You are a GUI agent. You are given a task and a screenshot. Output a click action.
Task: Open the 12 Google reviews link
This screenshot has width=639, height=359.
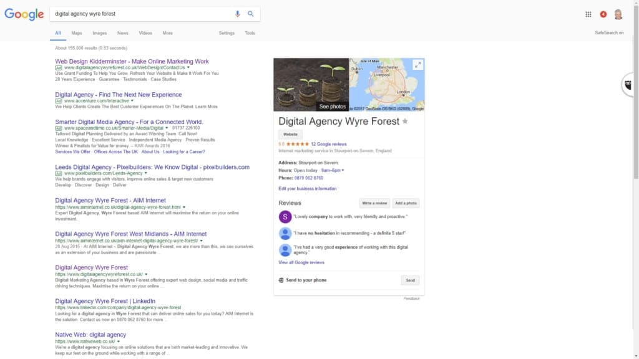pos(328,144)
